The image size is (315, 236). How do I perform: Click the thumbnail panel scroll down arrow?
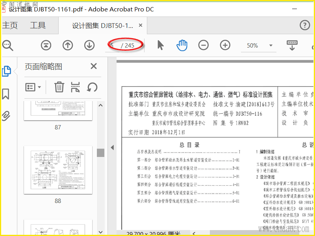tap(101, 232)
